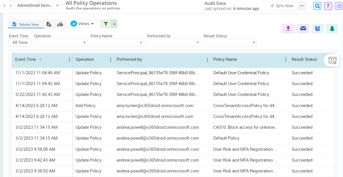Open the raw data report icon
The width and height of the screenshot is (343, 177).
tap(49, 24)
